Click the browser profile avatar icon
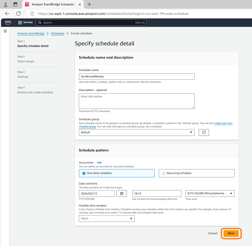This screenshot has width=252, height=246. 6,4
